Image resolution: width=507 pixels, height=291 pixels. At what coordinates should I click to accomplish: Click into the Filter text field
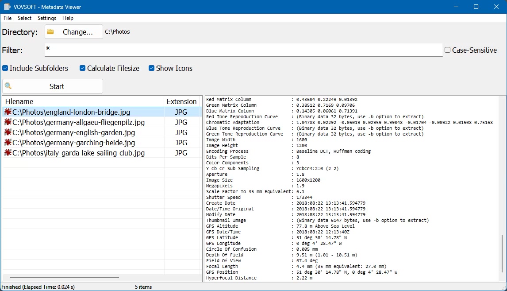coord(243,50)
